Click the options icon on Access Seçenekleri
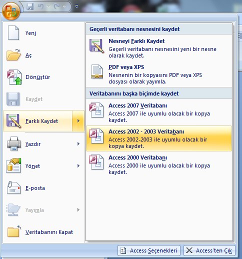 tap(123, 250)
